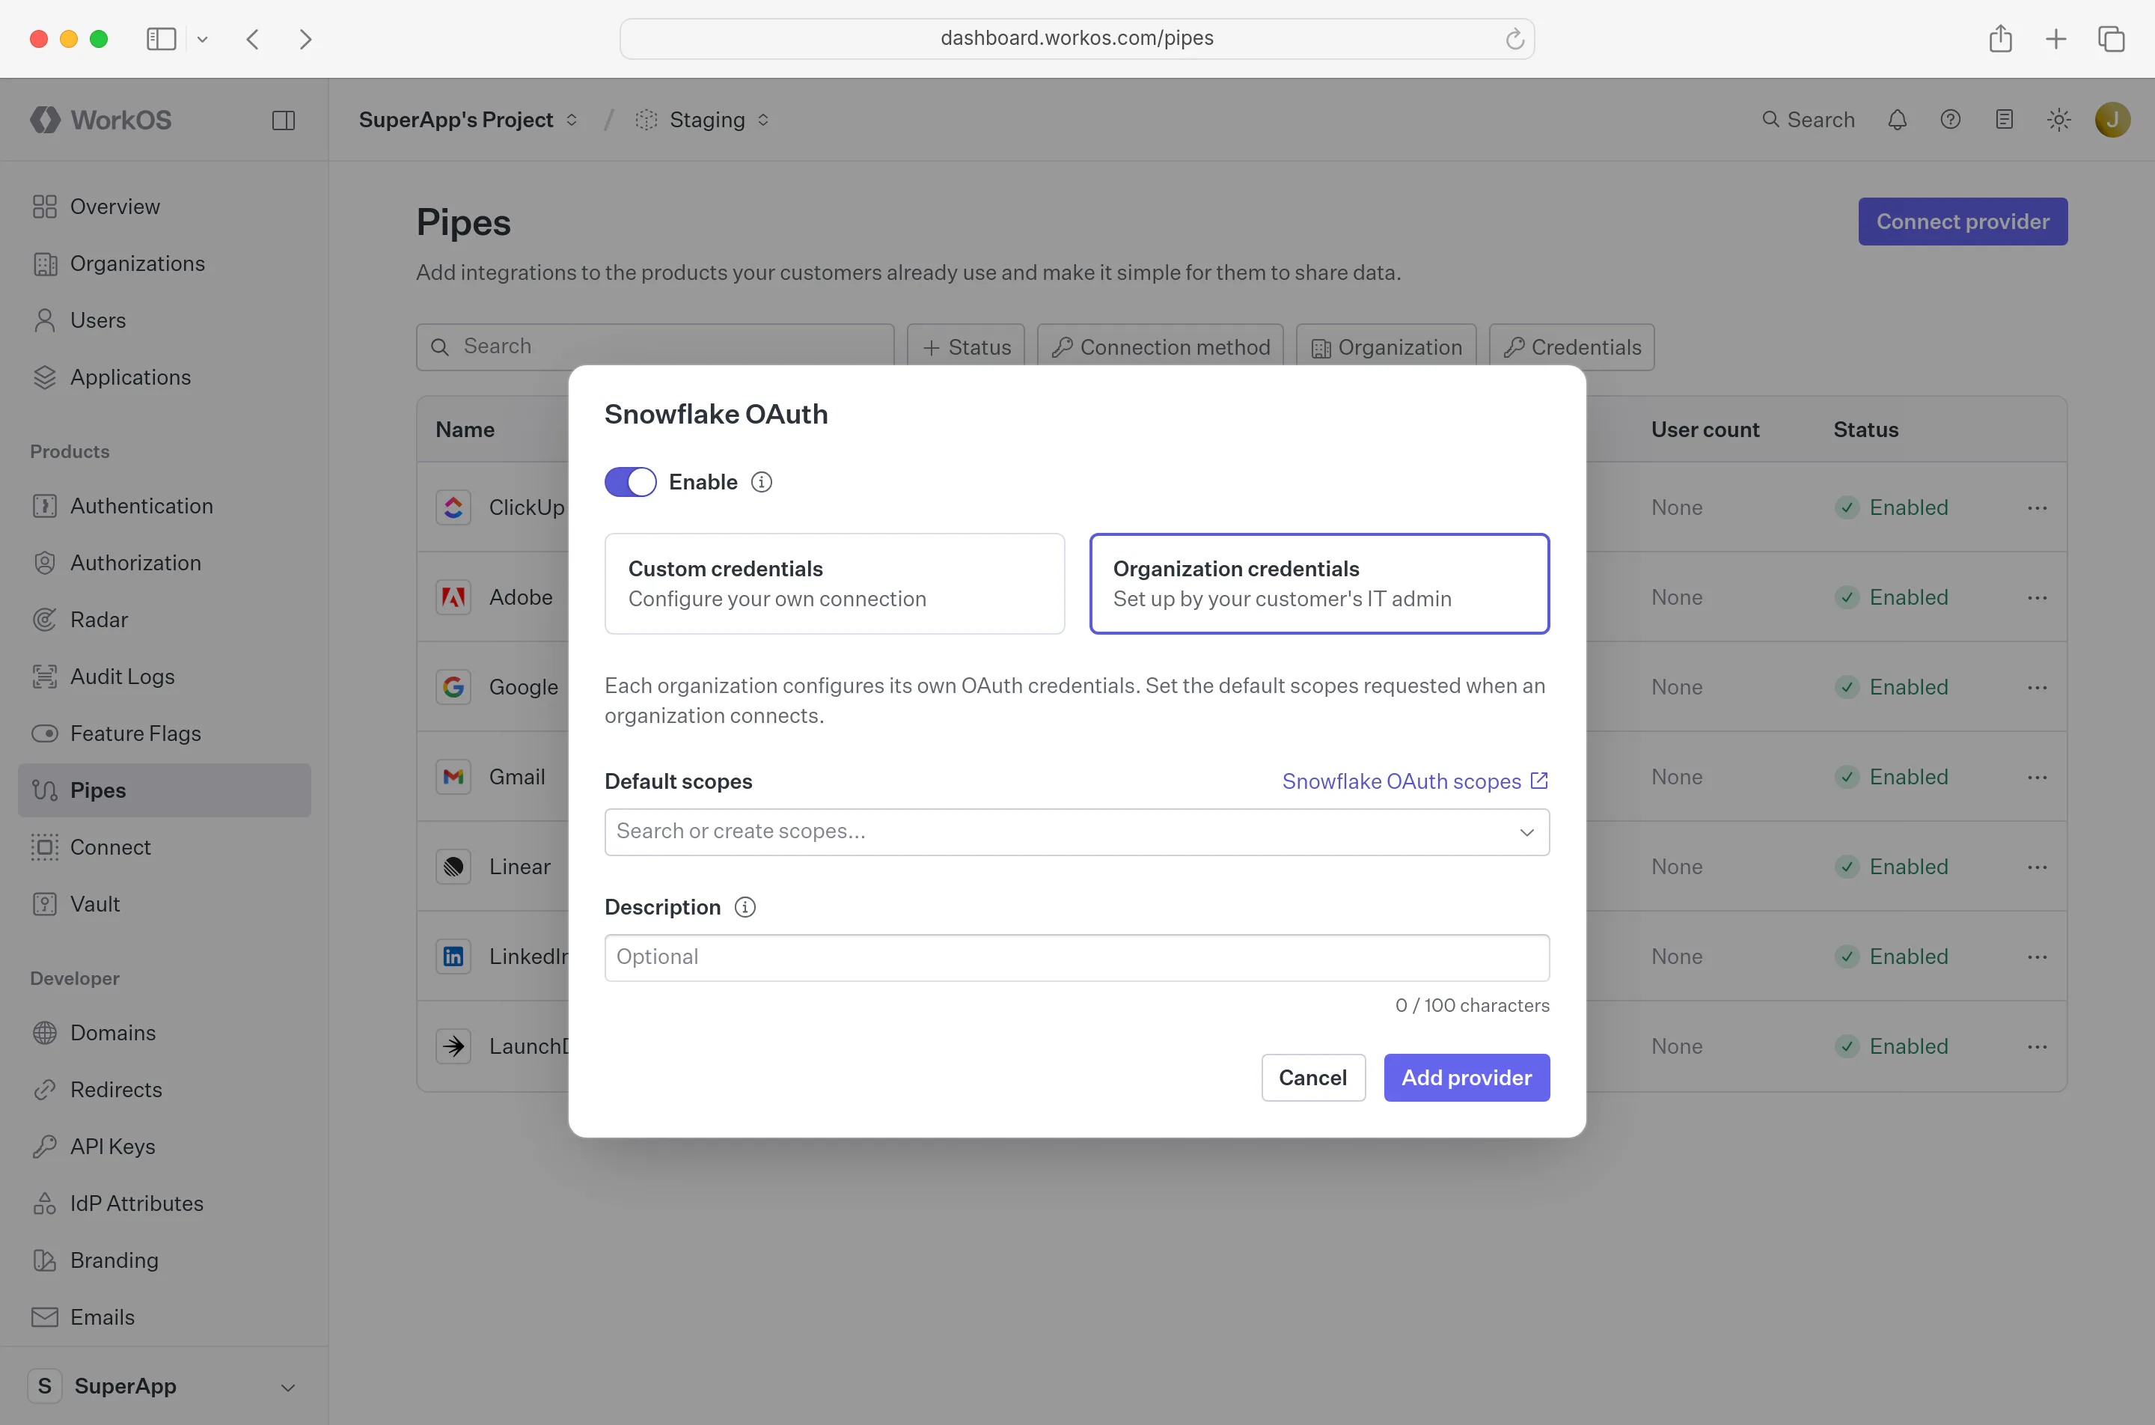Click the browser address bar
The height and width of the screenshot is (1425, 2155).
pyautogui.click(x=1077, y=38)
